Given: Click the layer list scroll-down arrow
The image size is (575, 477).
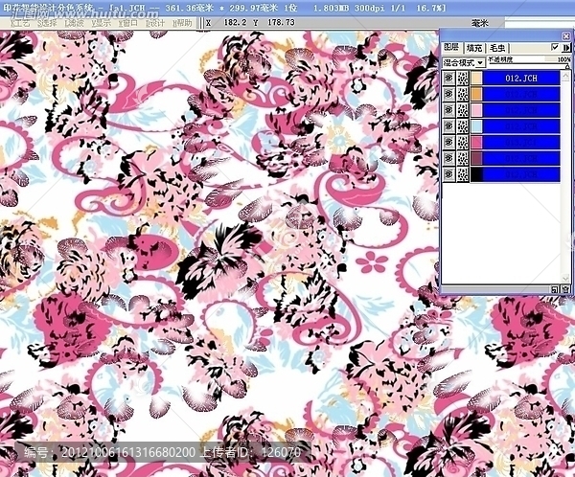Looking at the screenshot, I should pyautogui.click(x=565, y=279).
